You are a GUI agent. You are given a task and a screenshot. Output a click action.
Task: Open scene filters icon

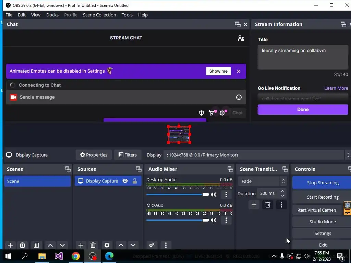(x=36, y=245)
